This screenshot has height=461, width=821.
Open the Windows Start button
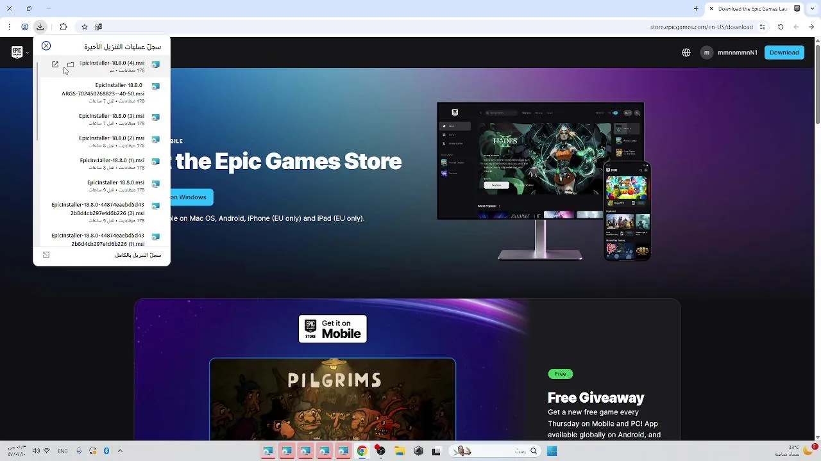click(x=552, y=451)
